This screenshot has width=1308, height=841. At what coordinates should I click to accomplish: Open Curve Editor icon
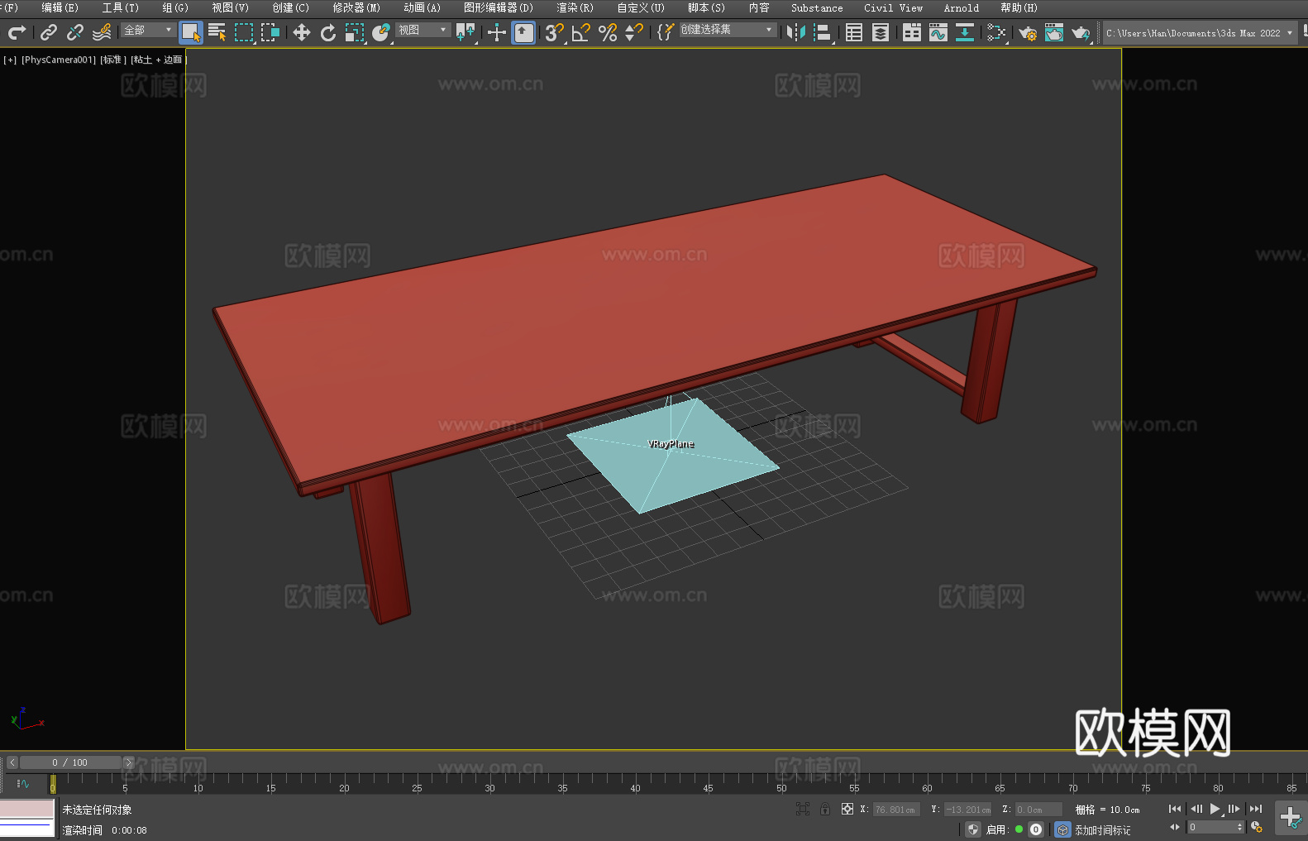click(938, 32)
